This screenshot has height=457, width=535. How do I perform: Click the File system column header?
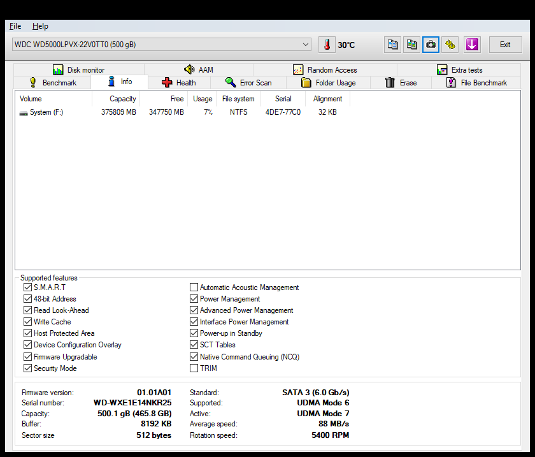[238, 99]
